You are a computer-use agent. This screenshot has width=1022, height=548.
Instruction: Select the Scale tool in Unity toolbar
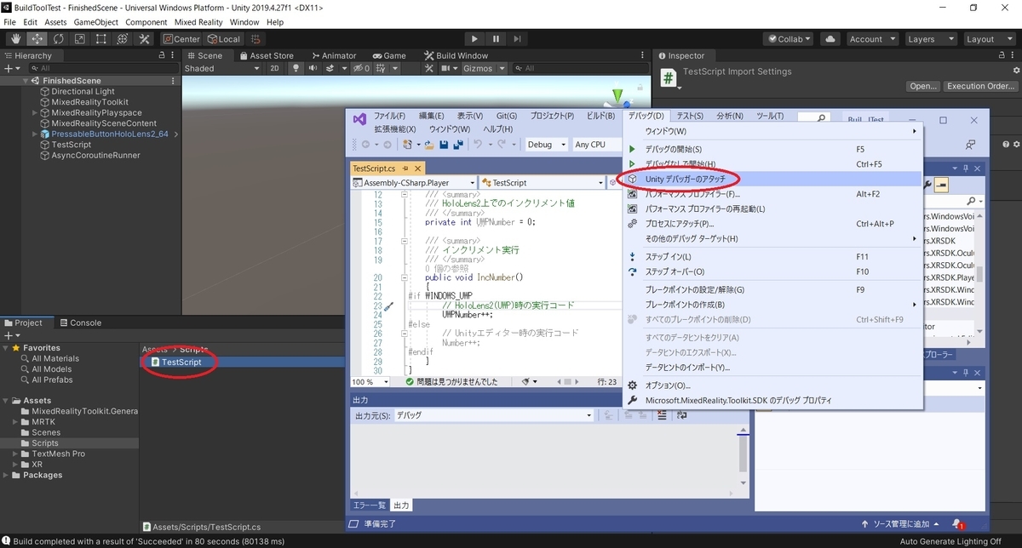point(80,39)
